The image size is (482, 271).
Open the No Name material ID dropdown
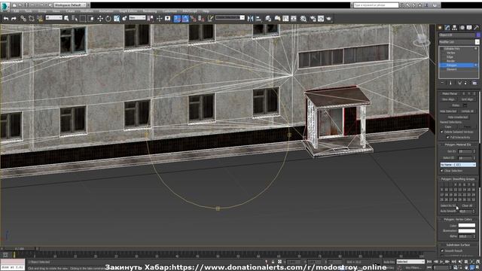click(458, 165)
